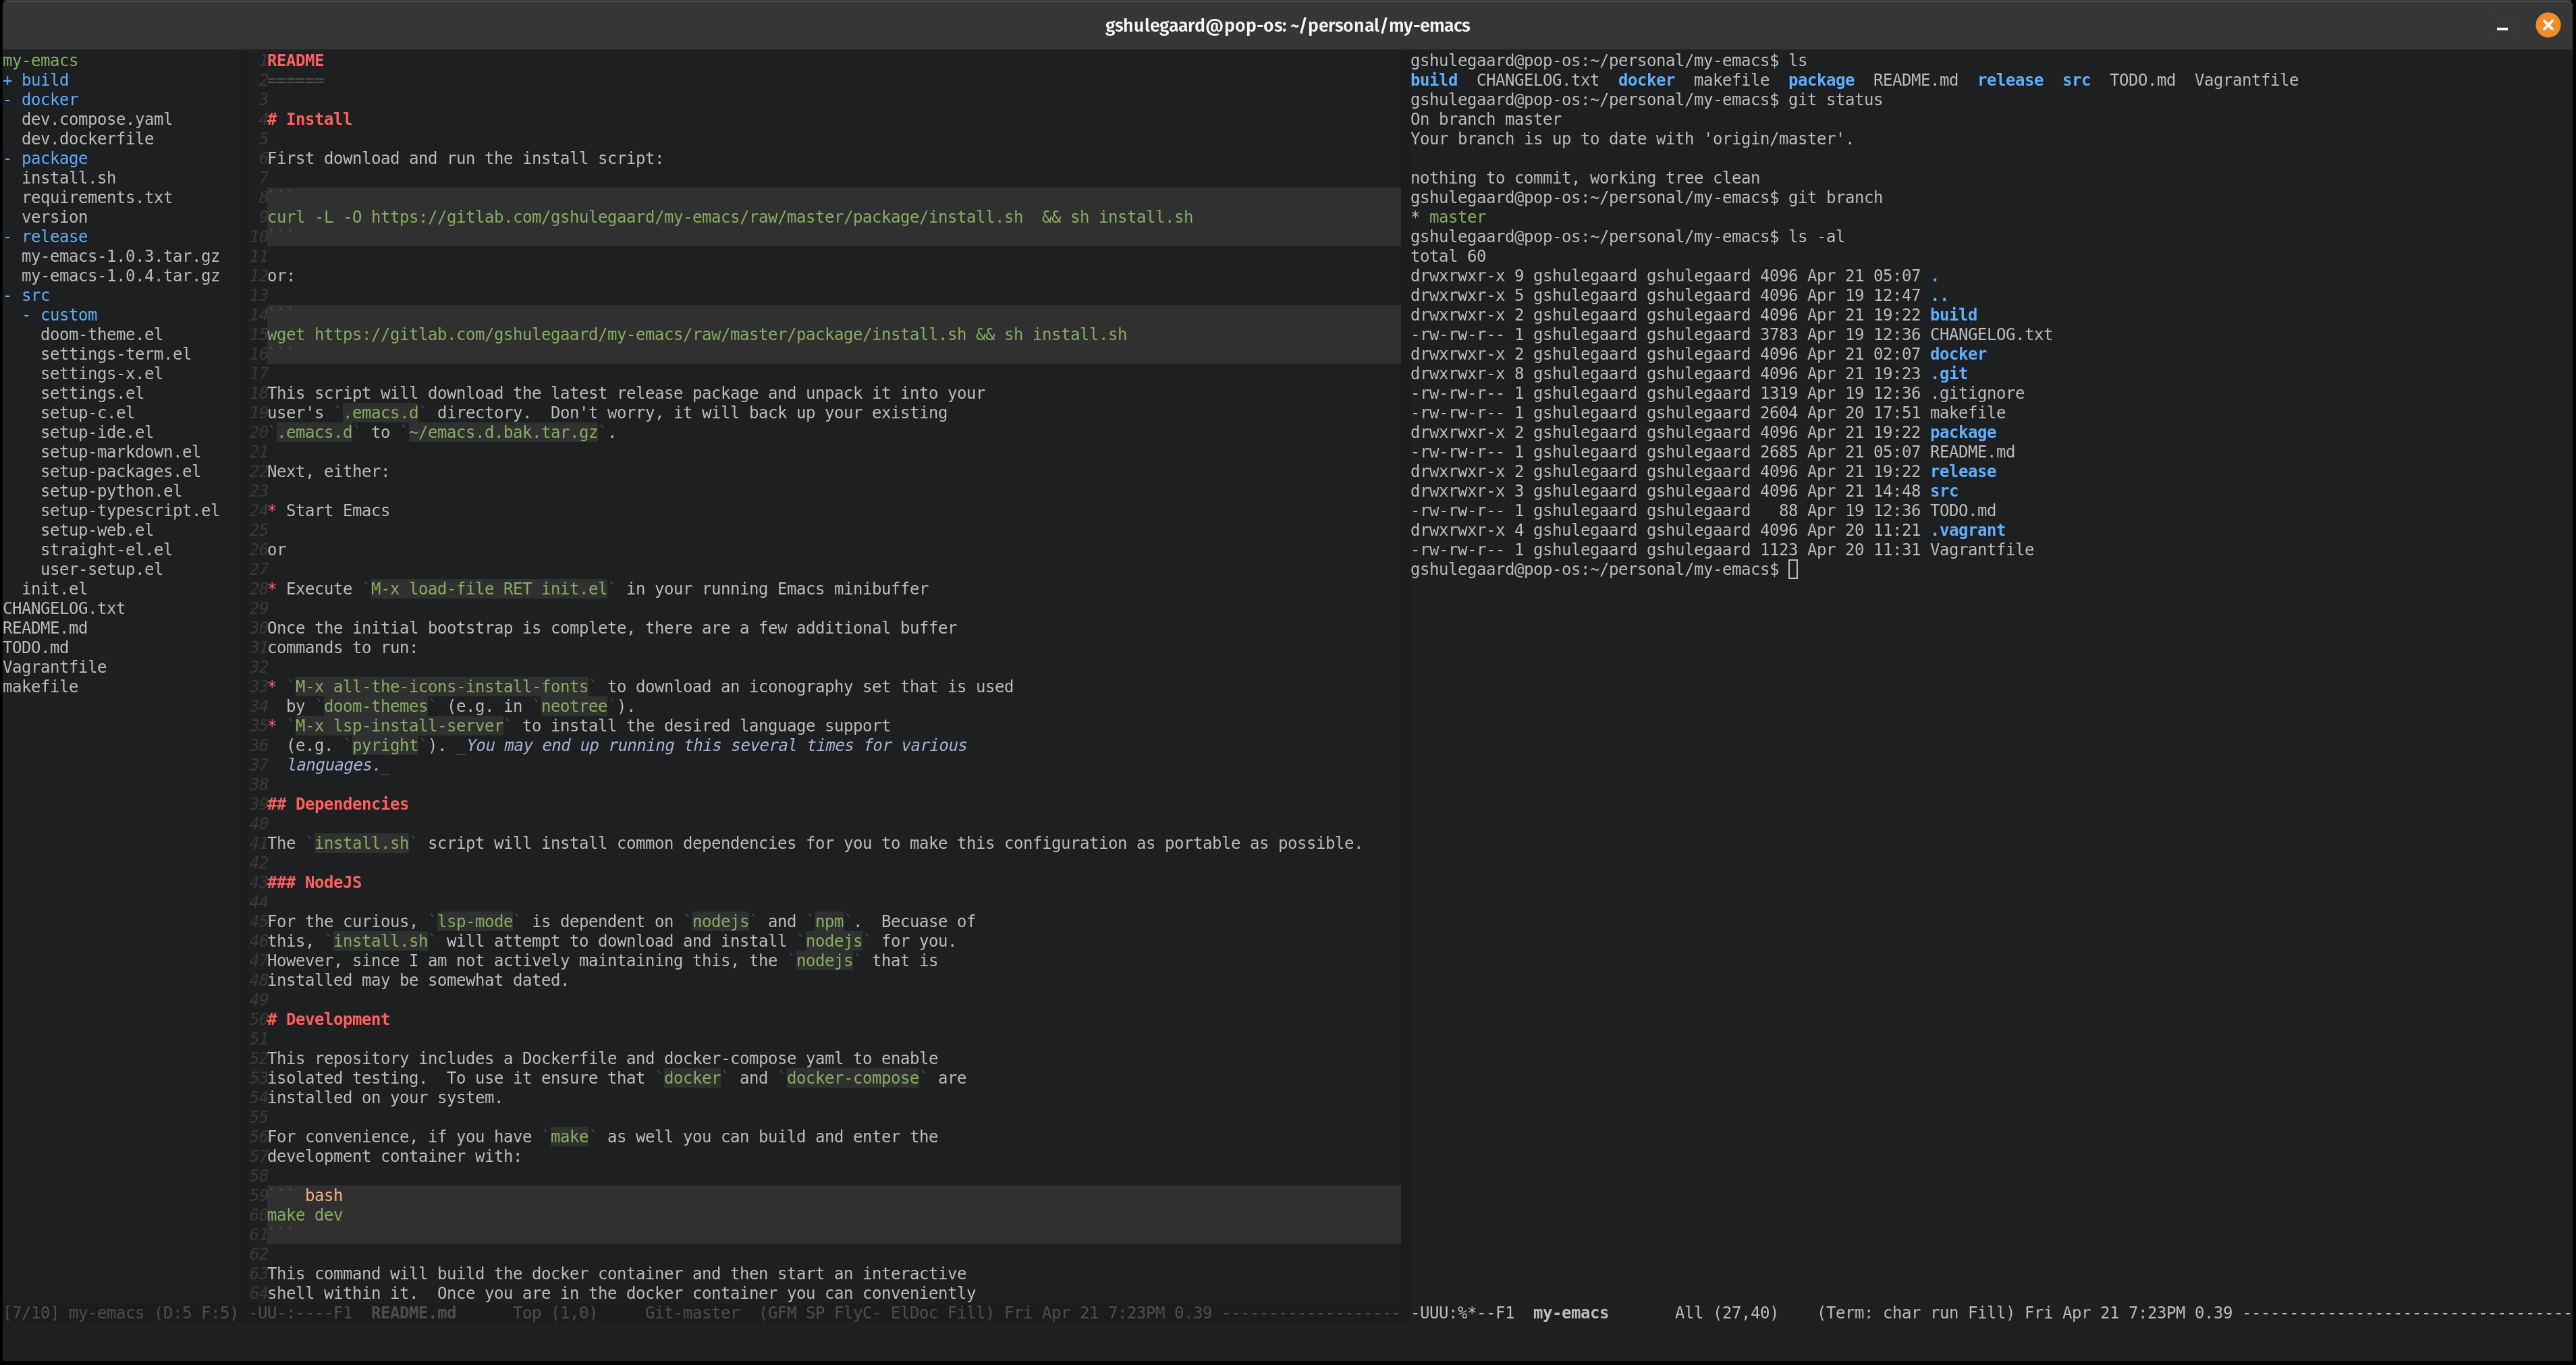Open init.el in the file tree
The width and height of the screenshot is (2576, 1365).
pos(55,589)
